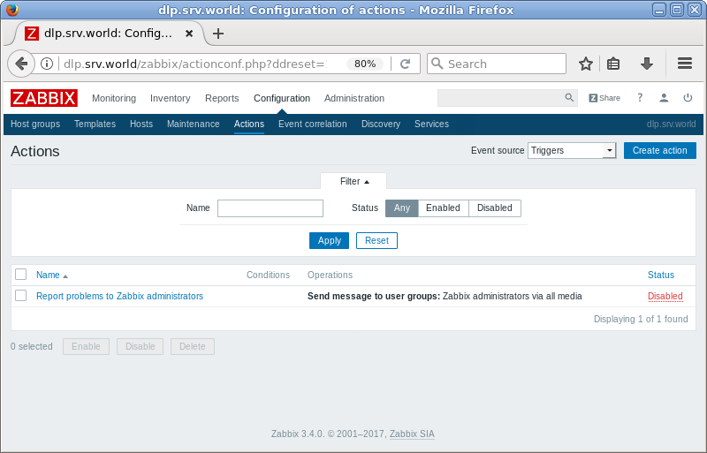This screenshot has height=453, width=707.
Task: Click the Name filter input field
Action: point(270,208)
